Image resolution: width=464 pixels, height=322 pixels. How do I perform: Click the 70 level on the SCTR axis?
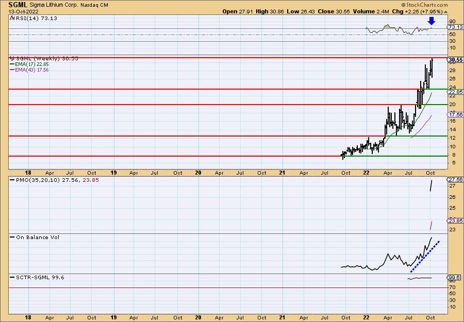[452, 287]
